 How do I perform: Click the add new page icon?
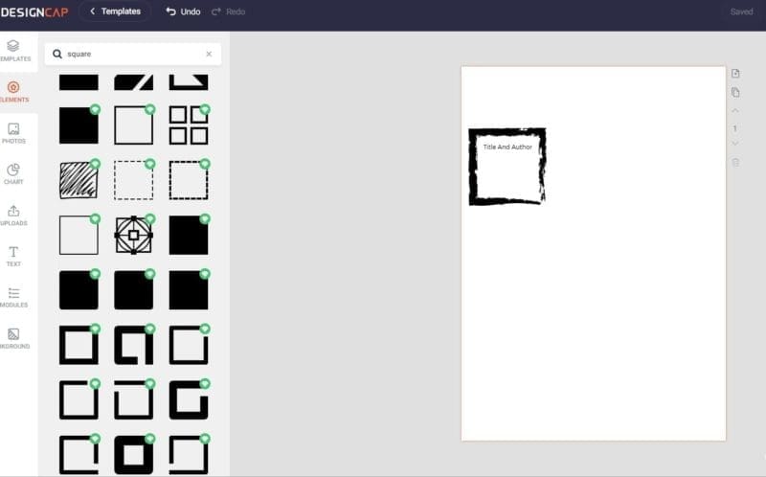pos(735,74)
